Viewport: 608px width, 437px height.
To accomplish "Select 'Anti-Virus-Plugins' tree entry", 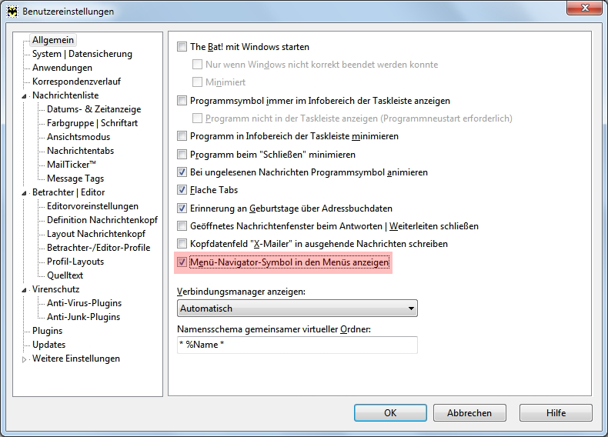I will point(84,303).
